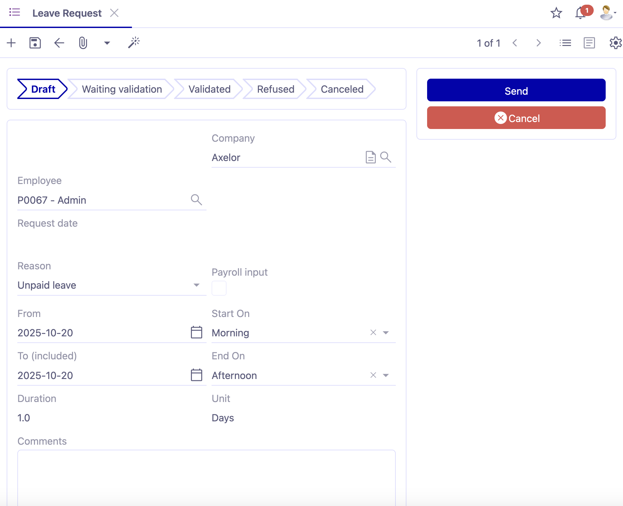
Task: Go back using the back arrow icon
Action: pos(59,43)
